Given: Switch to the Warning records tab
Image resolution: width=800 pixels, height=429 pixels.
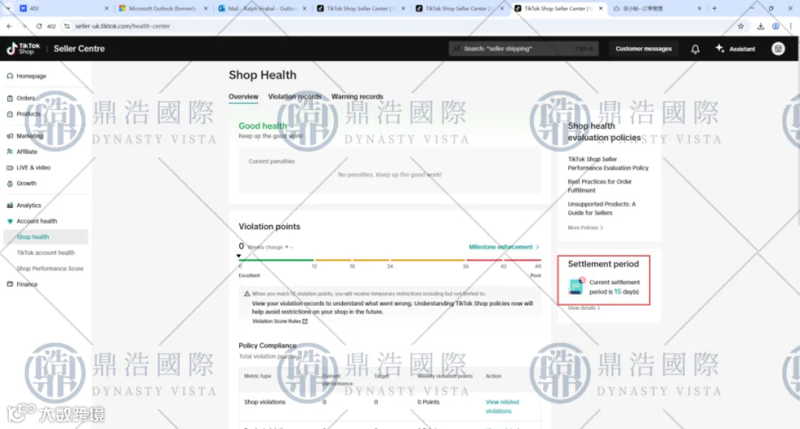Looking at the screenshot, I should (357, 97).
